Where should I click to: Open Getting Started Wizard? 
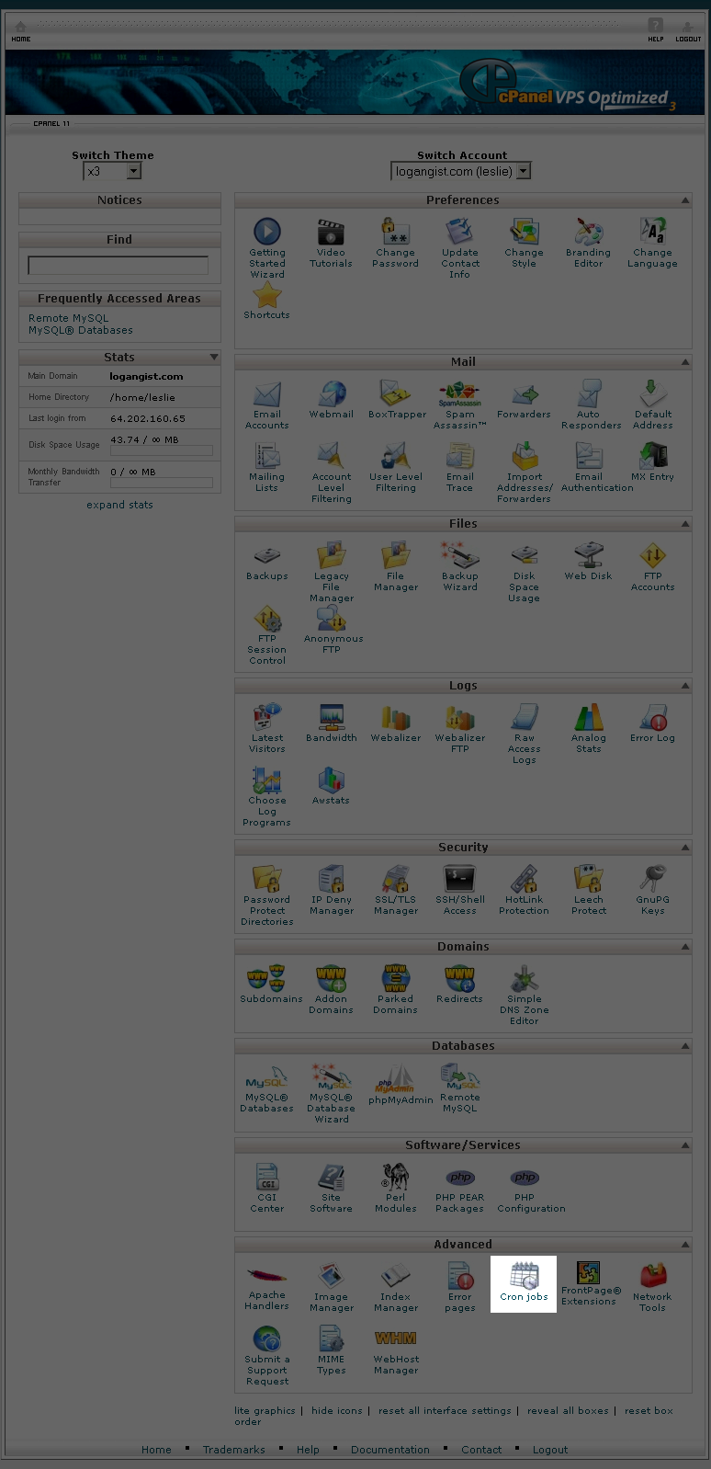point(267,248)
